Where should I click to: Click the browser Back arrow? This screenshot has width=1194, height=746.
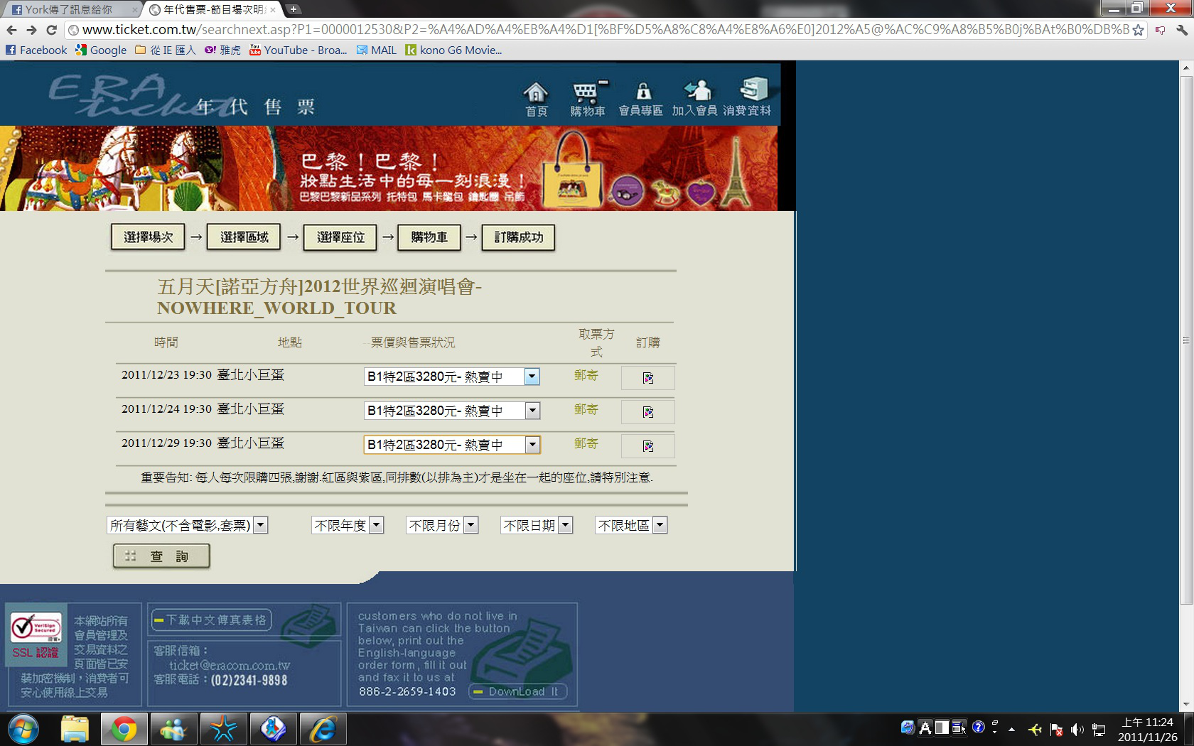12,30
